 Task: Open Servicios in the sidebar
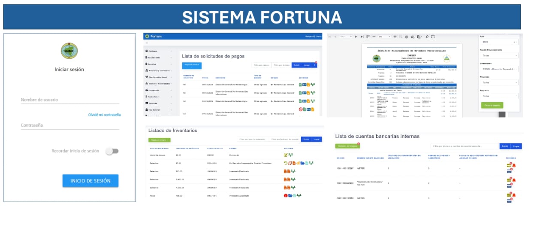coord(158,64)
